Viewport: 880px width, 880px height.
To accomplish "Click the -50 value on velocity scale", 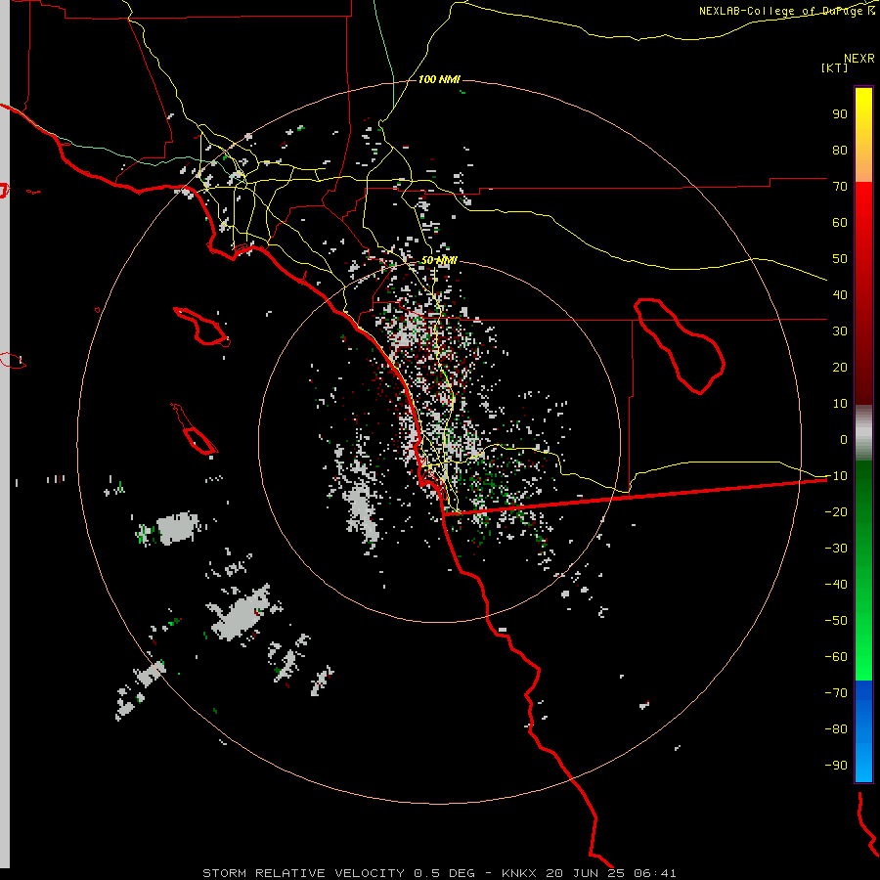I will [836, 621].
